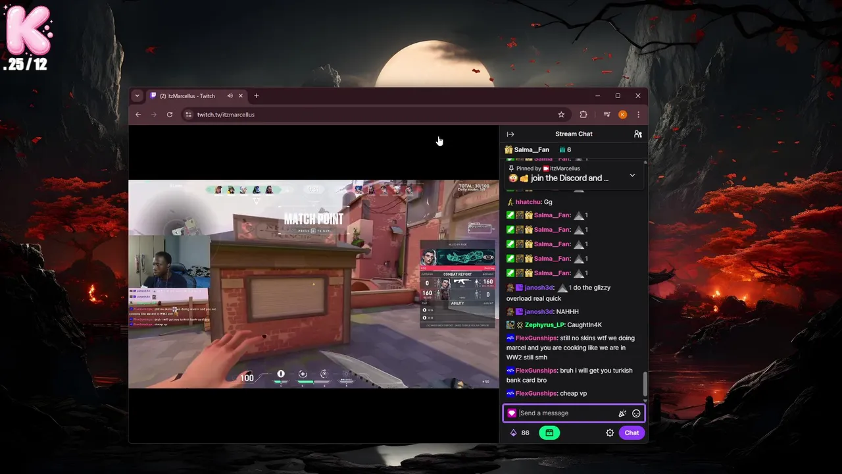Click the Stream Chat header title
The height and width of the screenshot is (474, 842).
point(574,134)
